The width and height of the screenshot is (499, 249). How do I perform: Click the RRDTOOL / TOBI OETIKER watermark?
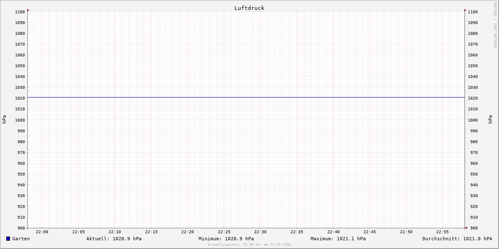tap(495, 24)
